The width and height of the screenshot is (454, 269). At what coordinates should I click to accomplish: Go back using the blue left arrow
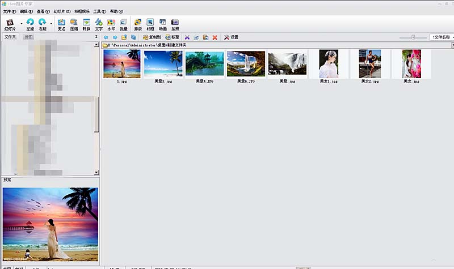[x=106, y=37]
